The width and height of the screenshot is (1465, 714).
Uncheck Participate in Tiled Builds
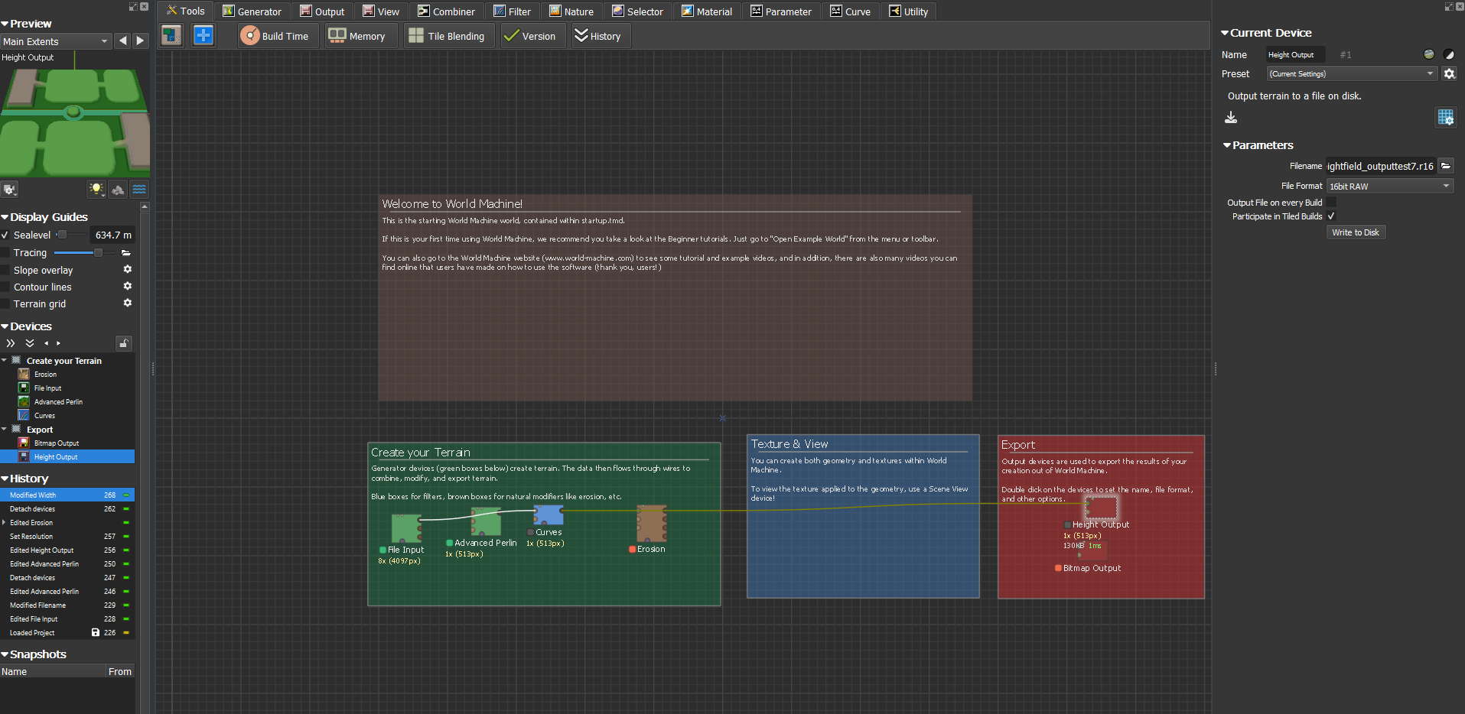coord(1331,216)
